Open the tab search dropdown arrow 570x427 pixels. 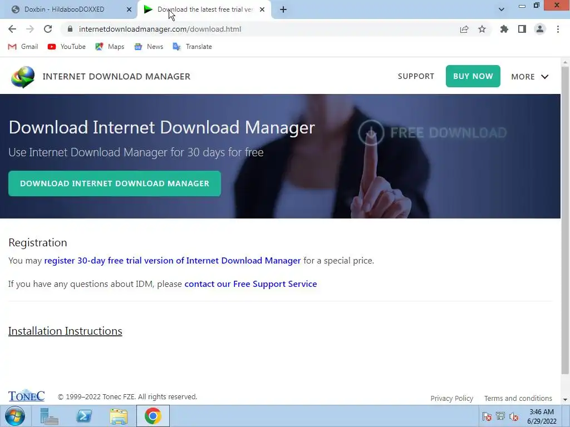point(502,9)
